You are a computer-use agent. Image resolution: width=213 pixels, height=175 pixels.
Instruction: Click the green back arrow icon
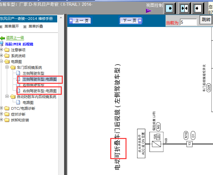coord(3,38)
